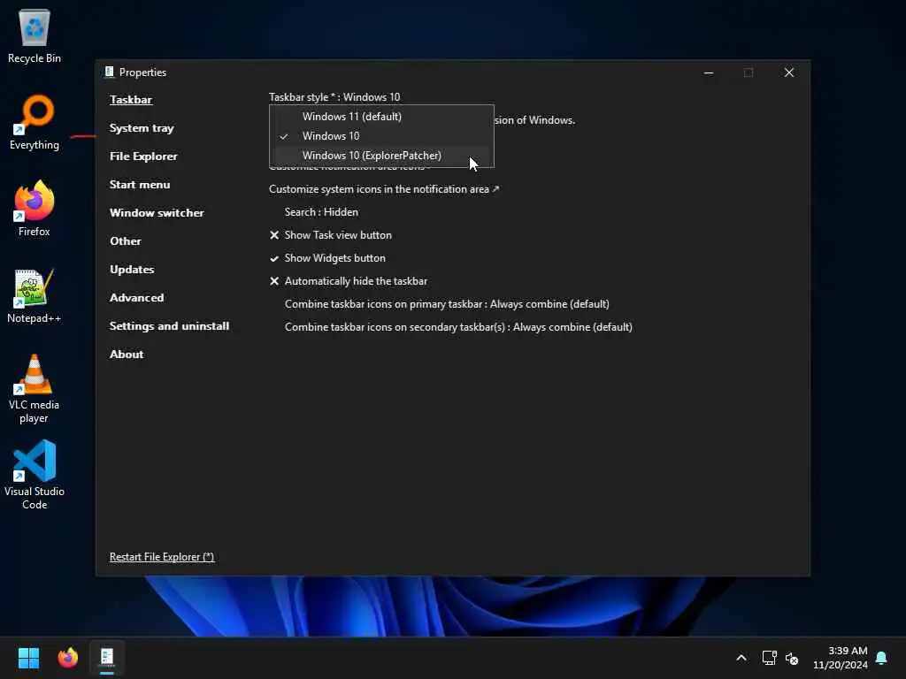Open Firefox from the taskbar

click(67, 658)
